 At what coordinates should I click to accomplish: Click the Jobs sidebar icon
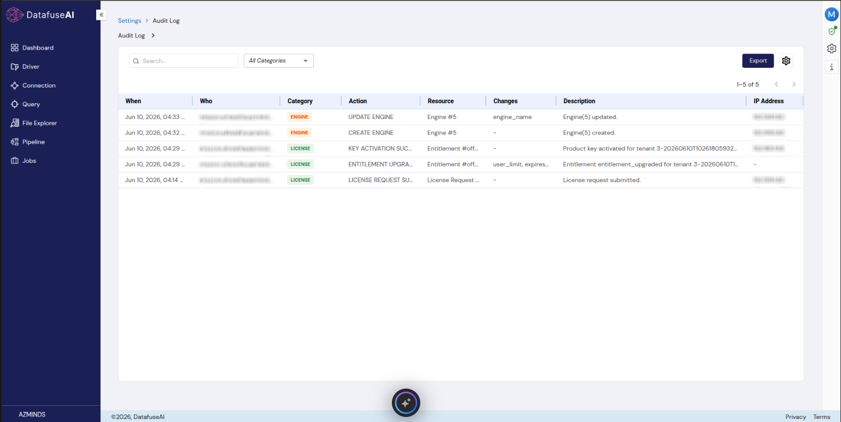(x=15, y=161)
